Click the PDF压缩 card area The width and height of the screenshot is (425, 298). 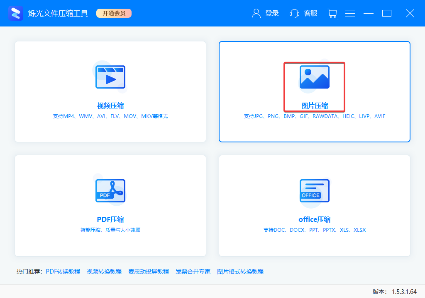pos(110,205)
